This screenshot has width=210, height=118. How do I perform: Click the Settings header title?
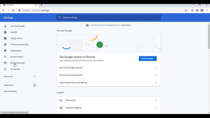pyautogui.click(x=8, y=18)
